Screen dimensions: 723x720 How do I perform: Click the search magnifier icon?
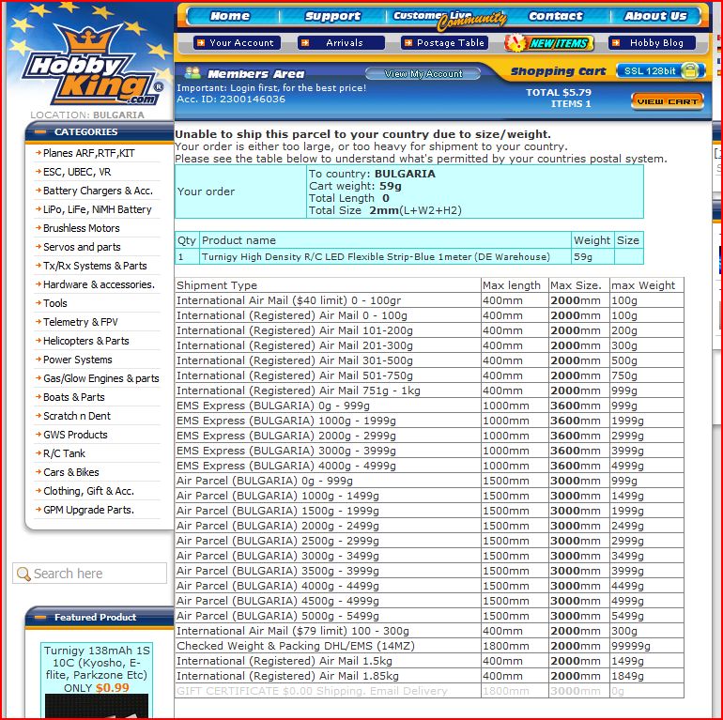click(23, 574)
